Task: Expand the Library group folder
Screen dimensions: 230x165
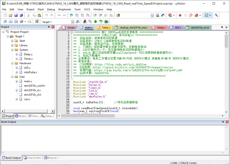Action: click(x=12, y=46)
